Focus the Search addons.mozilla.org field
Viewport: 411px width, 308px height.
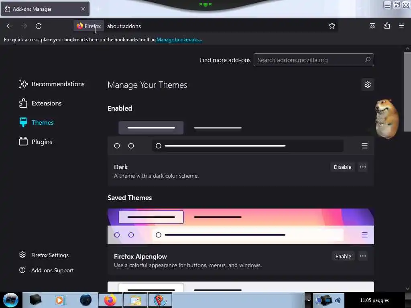pos(313,60)
